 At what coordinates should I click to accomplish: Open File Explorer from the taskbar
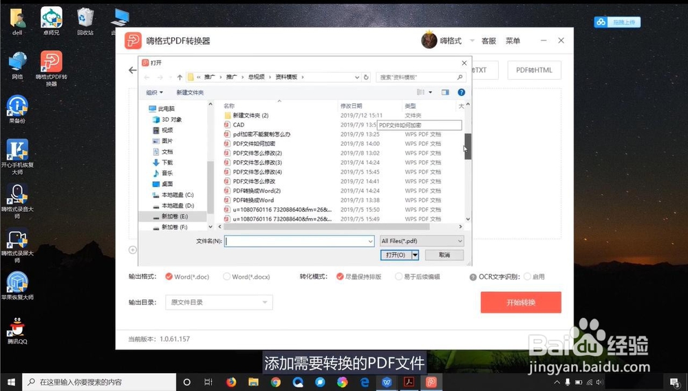pos(253,382)
